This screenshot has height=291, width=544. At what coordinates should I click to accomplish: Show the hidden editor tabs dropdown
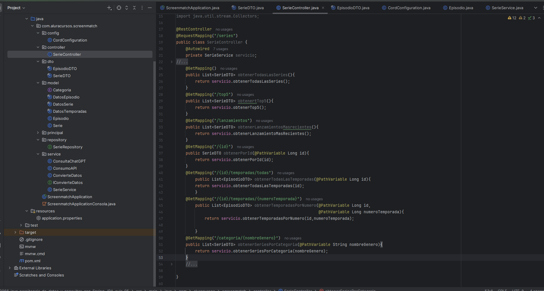point(536,8)
